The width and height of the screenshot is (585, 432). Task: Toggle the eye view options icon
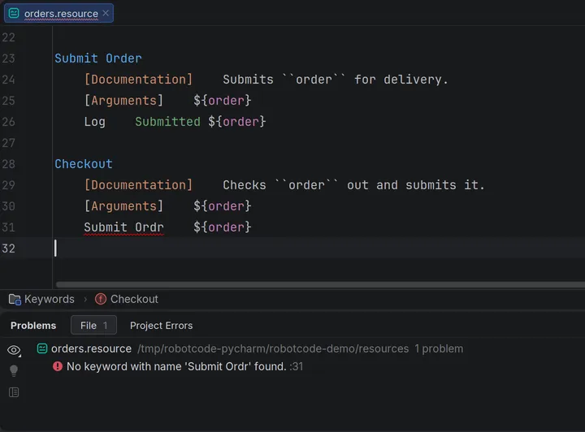click(14, 350)
